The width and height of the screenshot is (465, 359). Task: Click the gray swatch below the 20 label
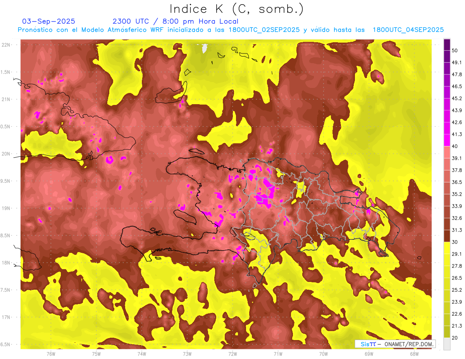tap(447, 344)
